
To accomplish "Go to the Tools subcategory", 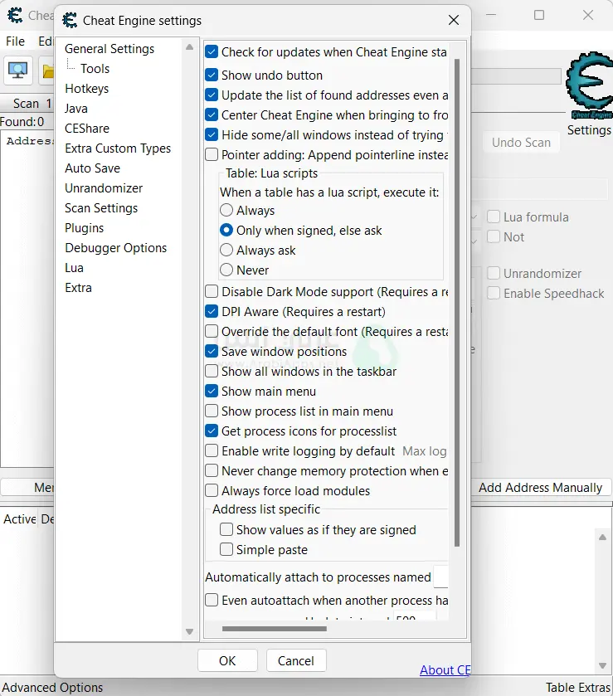I will click(95, 69).
